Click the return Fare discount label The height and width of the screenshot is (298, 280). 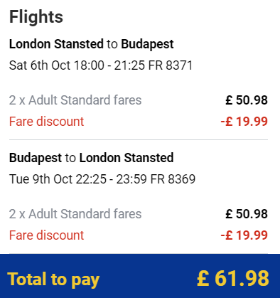tap(46, 235)
